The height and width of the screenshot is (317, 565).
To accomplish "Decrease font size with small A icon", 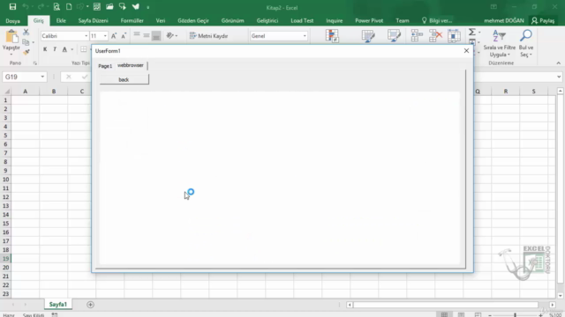I will point(124,35).
